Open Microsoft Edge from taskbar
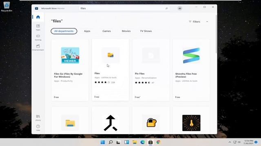 (142, 142)
